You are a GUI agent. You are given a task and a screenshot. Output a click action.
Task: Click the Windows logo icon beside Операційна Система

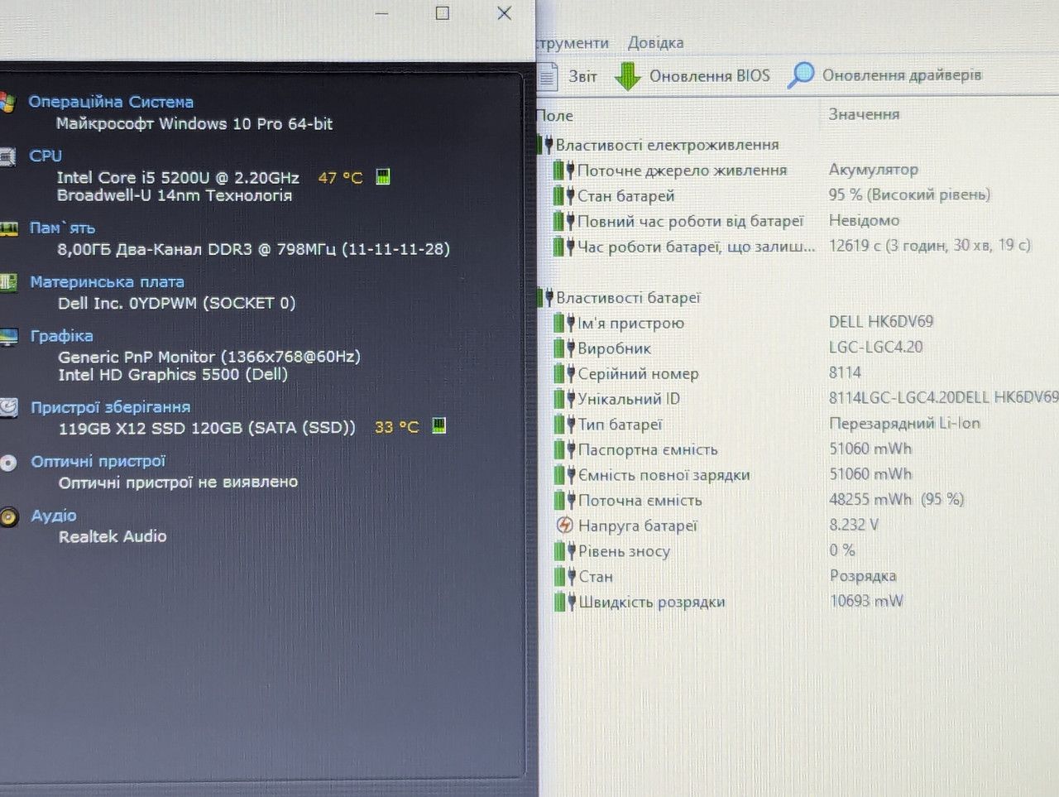tap(7, 103)
